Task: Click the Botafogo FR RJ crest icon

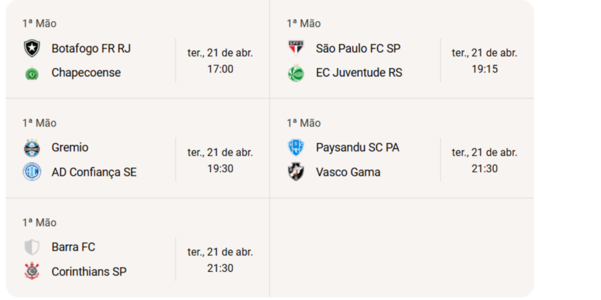Action: pyautogui.click(x=32, y=49)
